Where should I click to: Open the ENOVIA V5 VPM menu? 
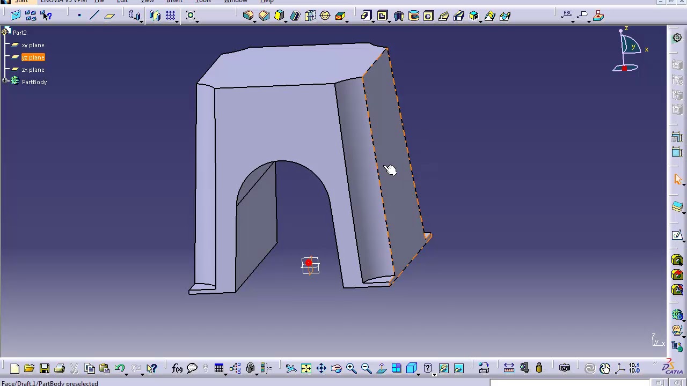coord(64,2)
